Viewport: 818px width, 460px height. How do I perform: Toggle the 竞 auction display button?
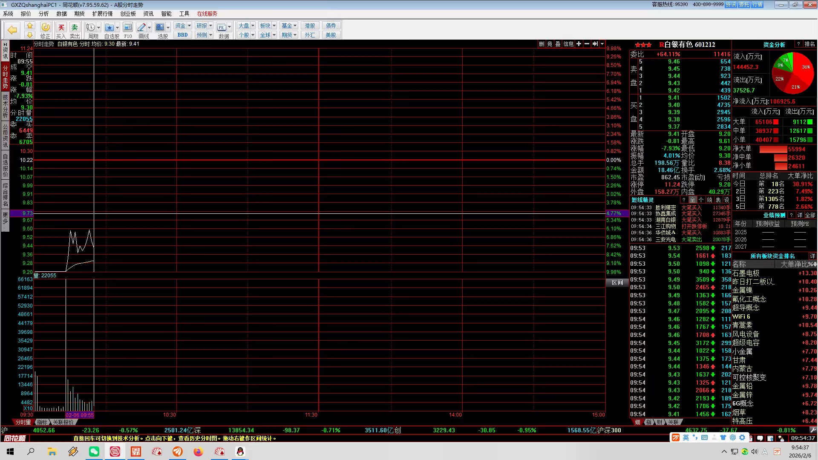(550, 44)
